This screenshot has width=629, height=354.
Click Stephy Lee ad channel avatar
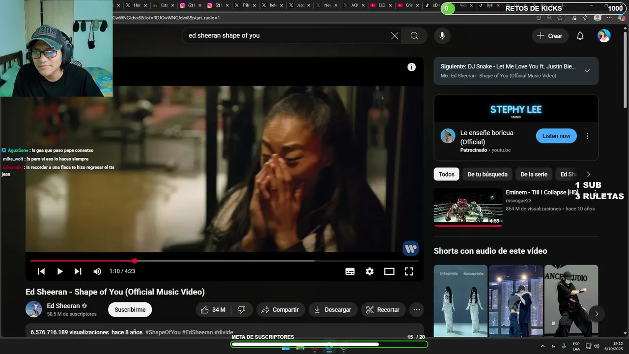coord(448,136)
